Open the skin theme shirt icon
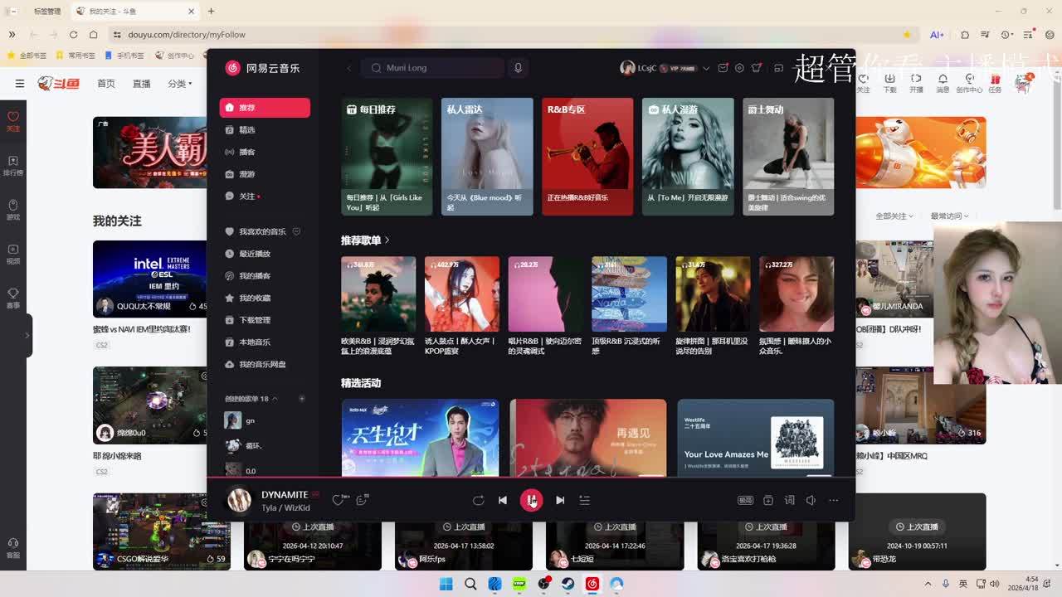The height and width of the screenshot is (597, 1062). click(x=756, y=68)
